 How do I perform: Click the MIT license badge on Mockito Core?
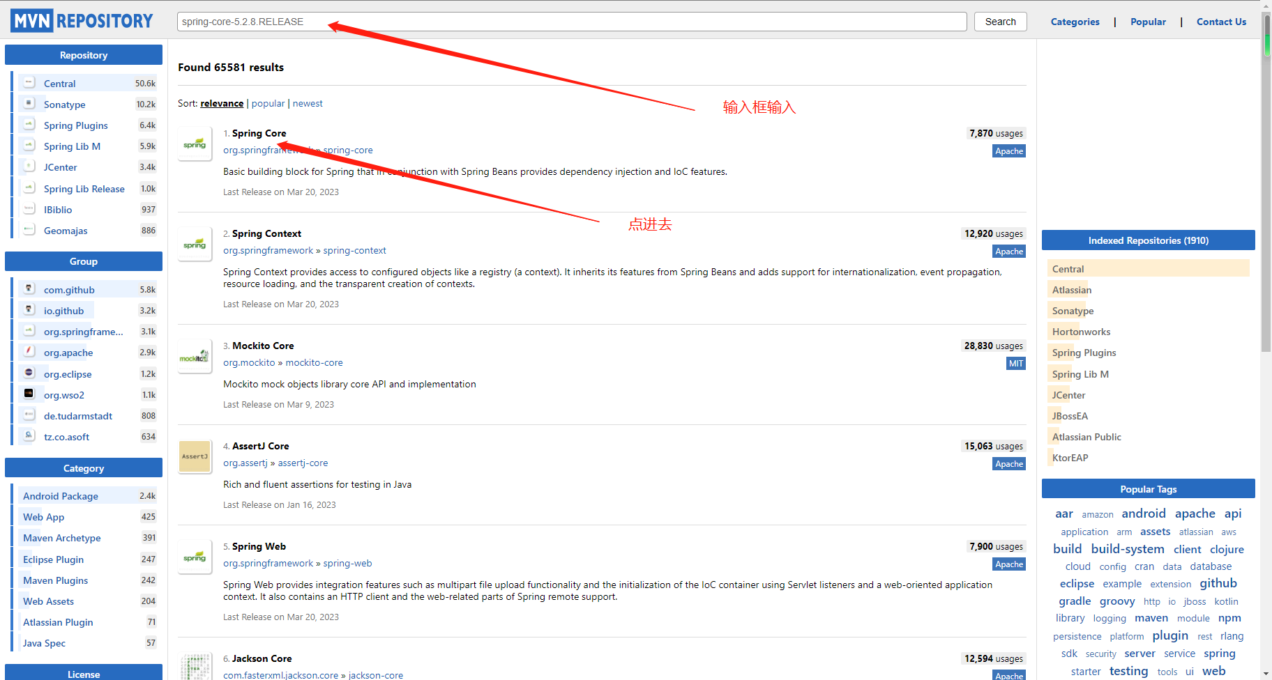(x=1016, y=363)
